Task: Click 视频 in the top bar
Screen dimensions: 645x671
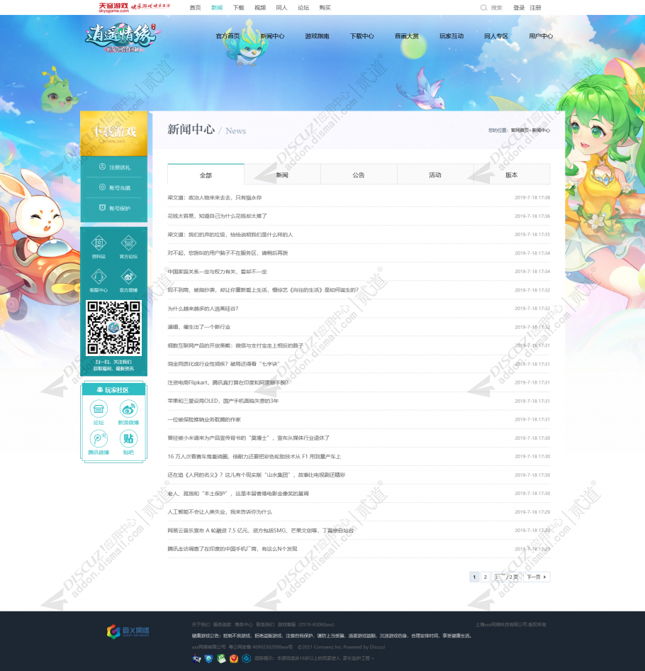Action: coord(260,8)
